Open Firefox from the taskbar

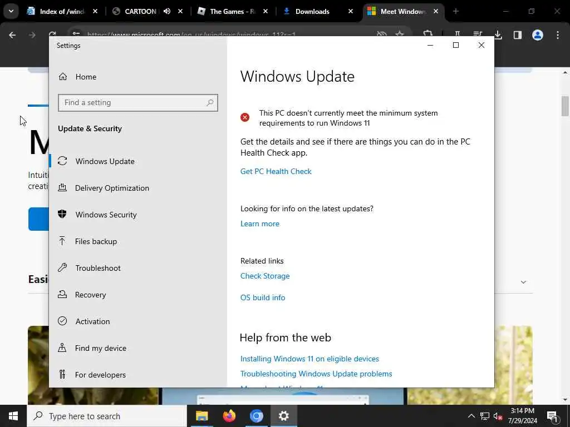pos(229,416)
